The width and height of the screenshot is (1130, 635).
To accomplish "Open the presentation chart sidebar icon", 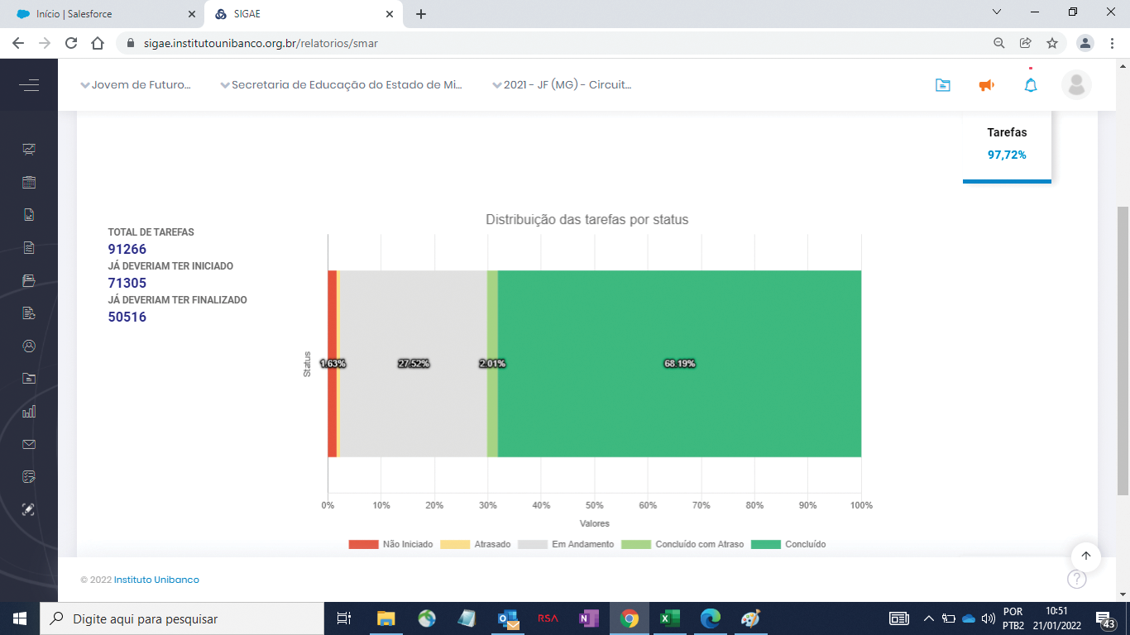I will (29, 150).
